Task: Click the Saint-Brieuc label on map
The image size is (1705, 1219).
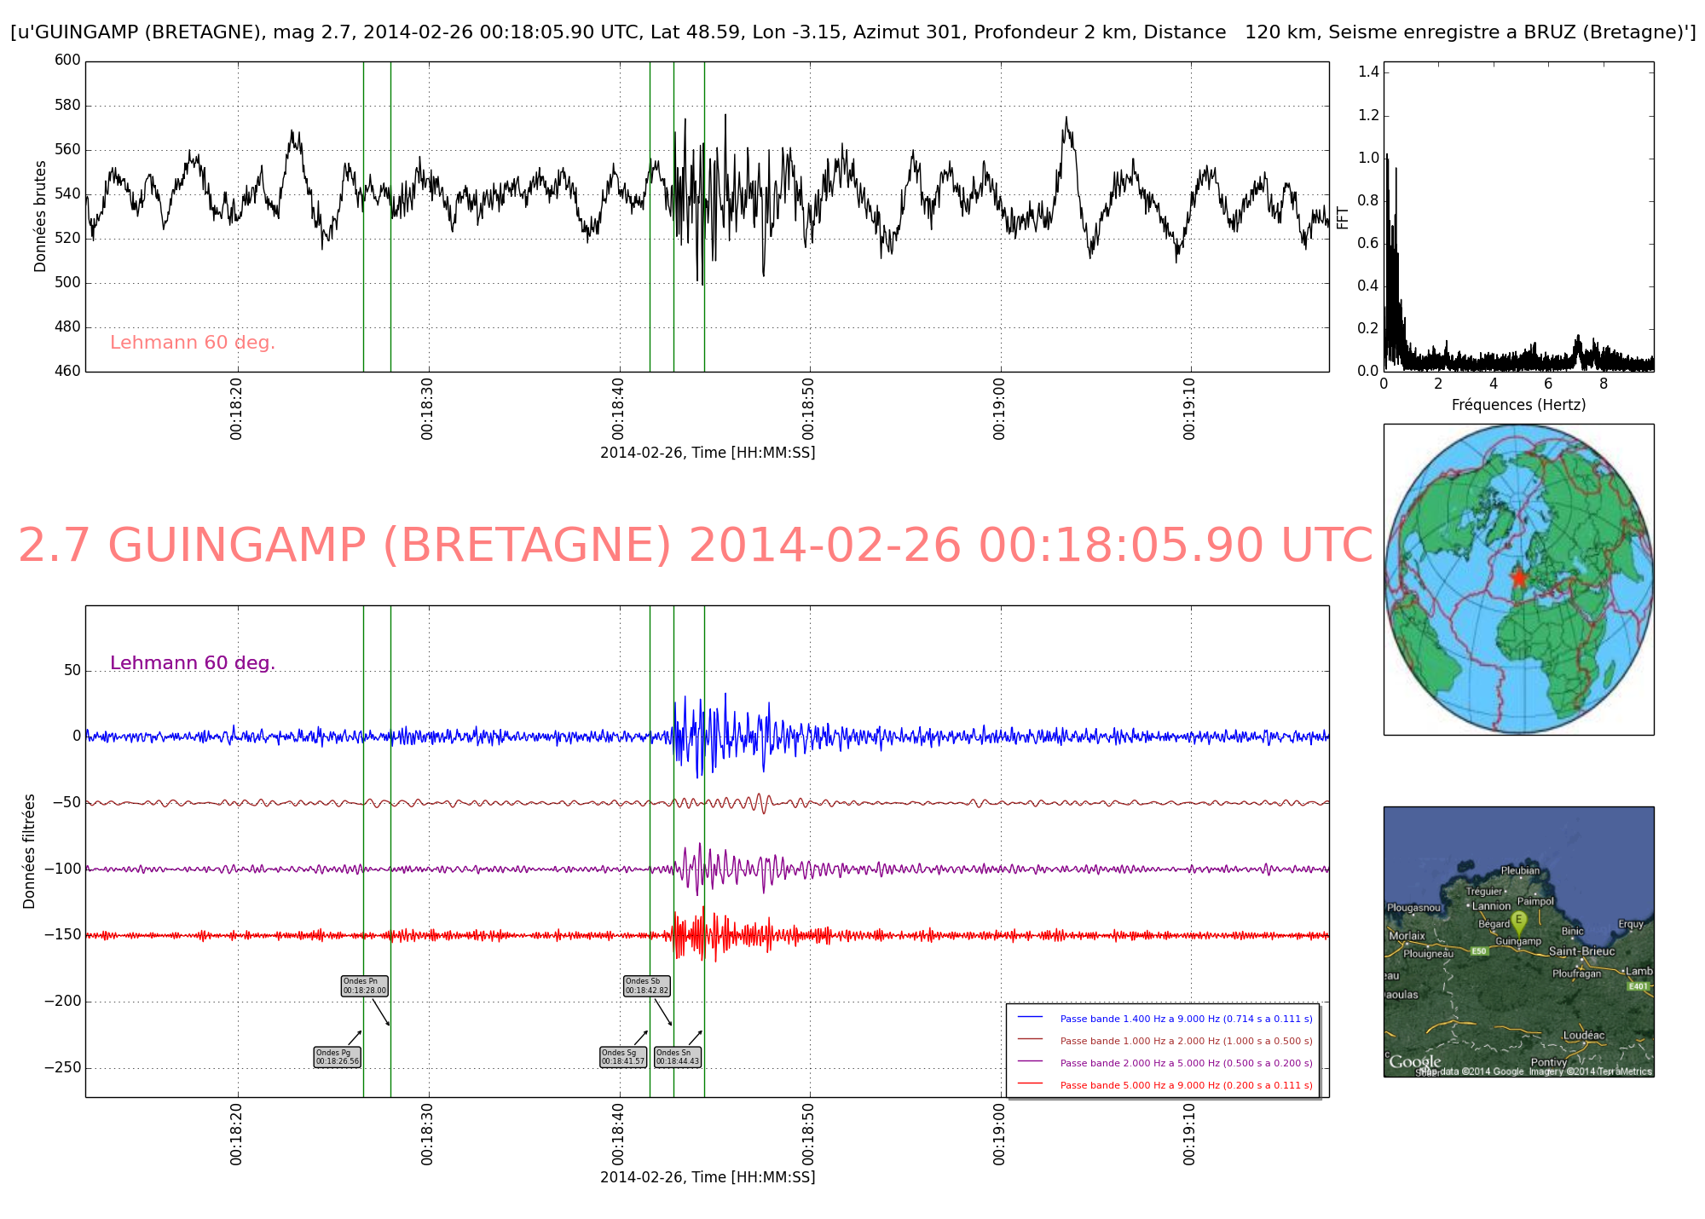Action: 1581,950
